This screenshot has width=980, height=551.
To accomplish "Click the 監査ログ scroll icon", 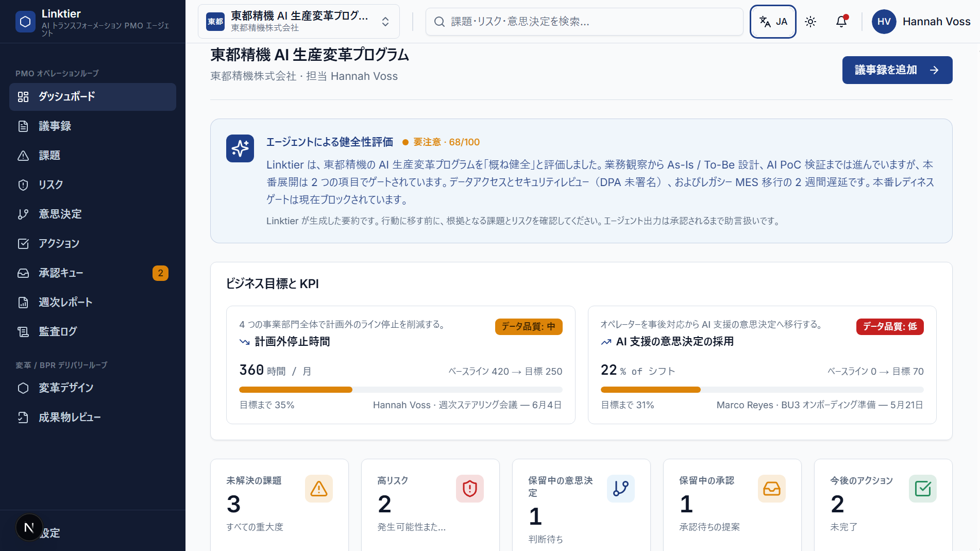I will (23, 332).
